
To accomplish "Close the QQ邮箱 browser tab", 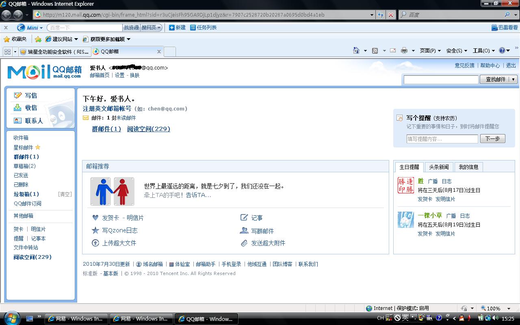I will pyautogui.click(x=159, y=52).
